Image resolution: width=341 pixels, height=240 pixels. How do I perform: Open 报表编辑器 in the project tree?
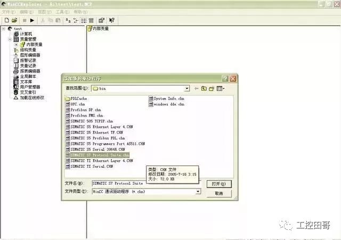[30, 71]
